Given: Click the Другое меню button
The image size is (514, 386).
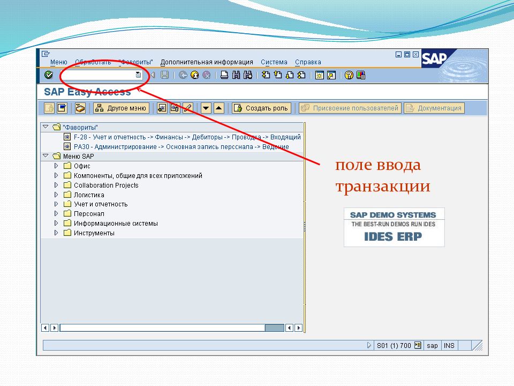Looking at the screenshot, I should [122, 108].
